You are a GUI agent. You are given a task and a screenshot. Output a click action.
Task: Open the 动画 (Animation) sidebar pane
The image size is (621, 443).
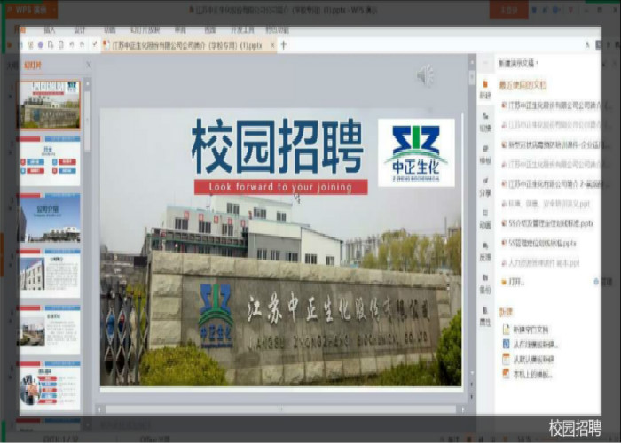[485, 219]
